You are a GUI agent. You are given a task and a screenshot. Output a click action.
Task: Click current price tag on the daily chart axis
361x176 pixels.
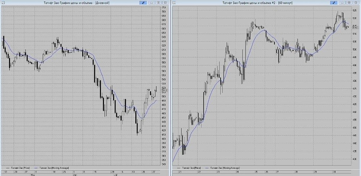coord(165,91)
